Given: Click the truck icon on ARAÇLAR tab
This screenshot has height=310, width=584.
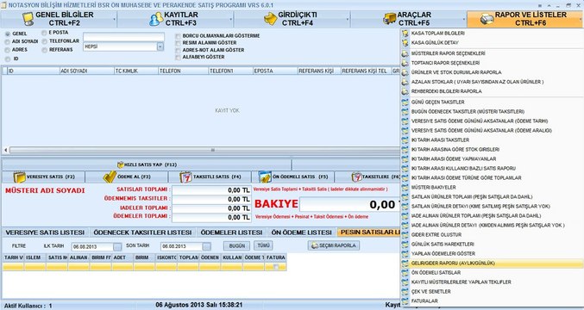Looking at the screenshot, I should tap(390, 18).
